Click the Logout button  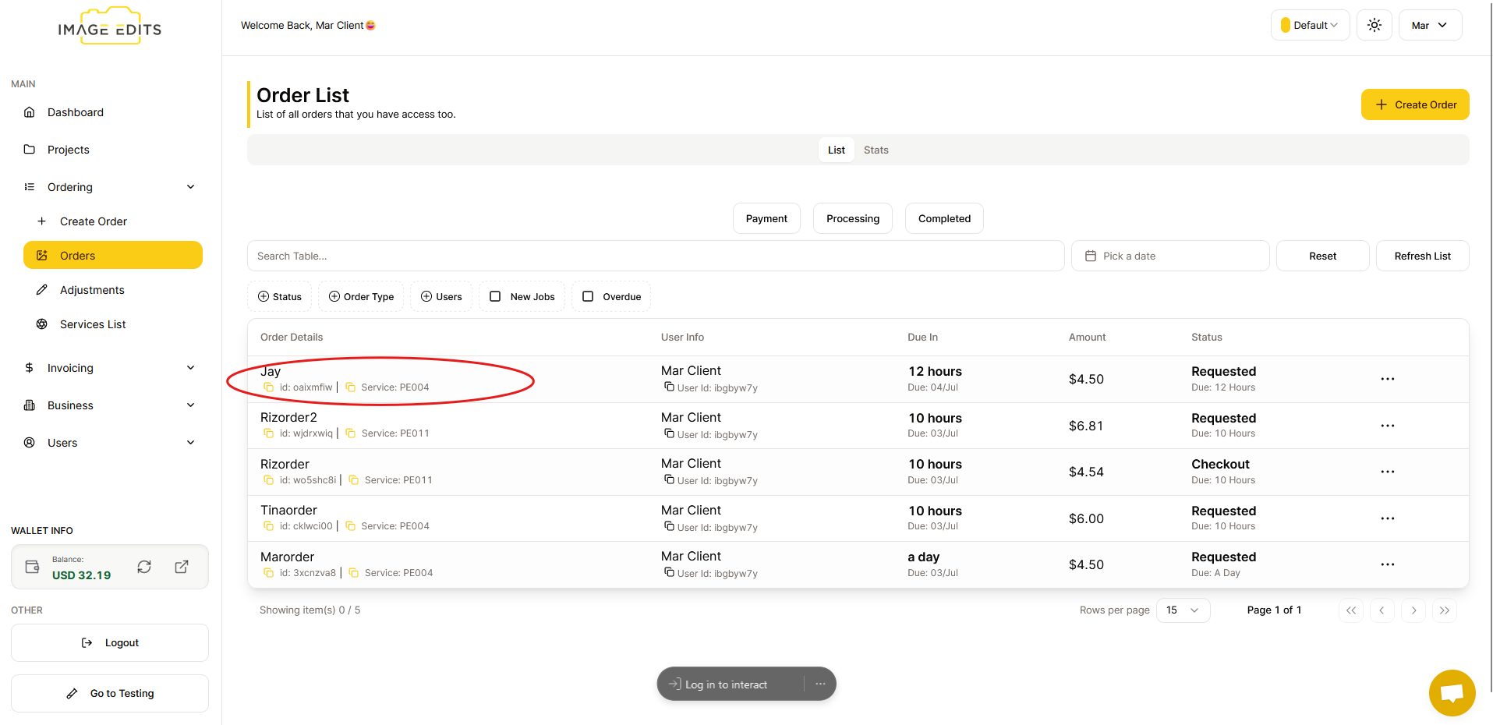[110, 642]
